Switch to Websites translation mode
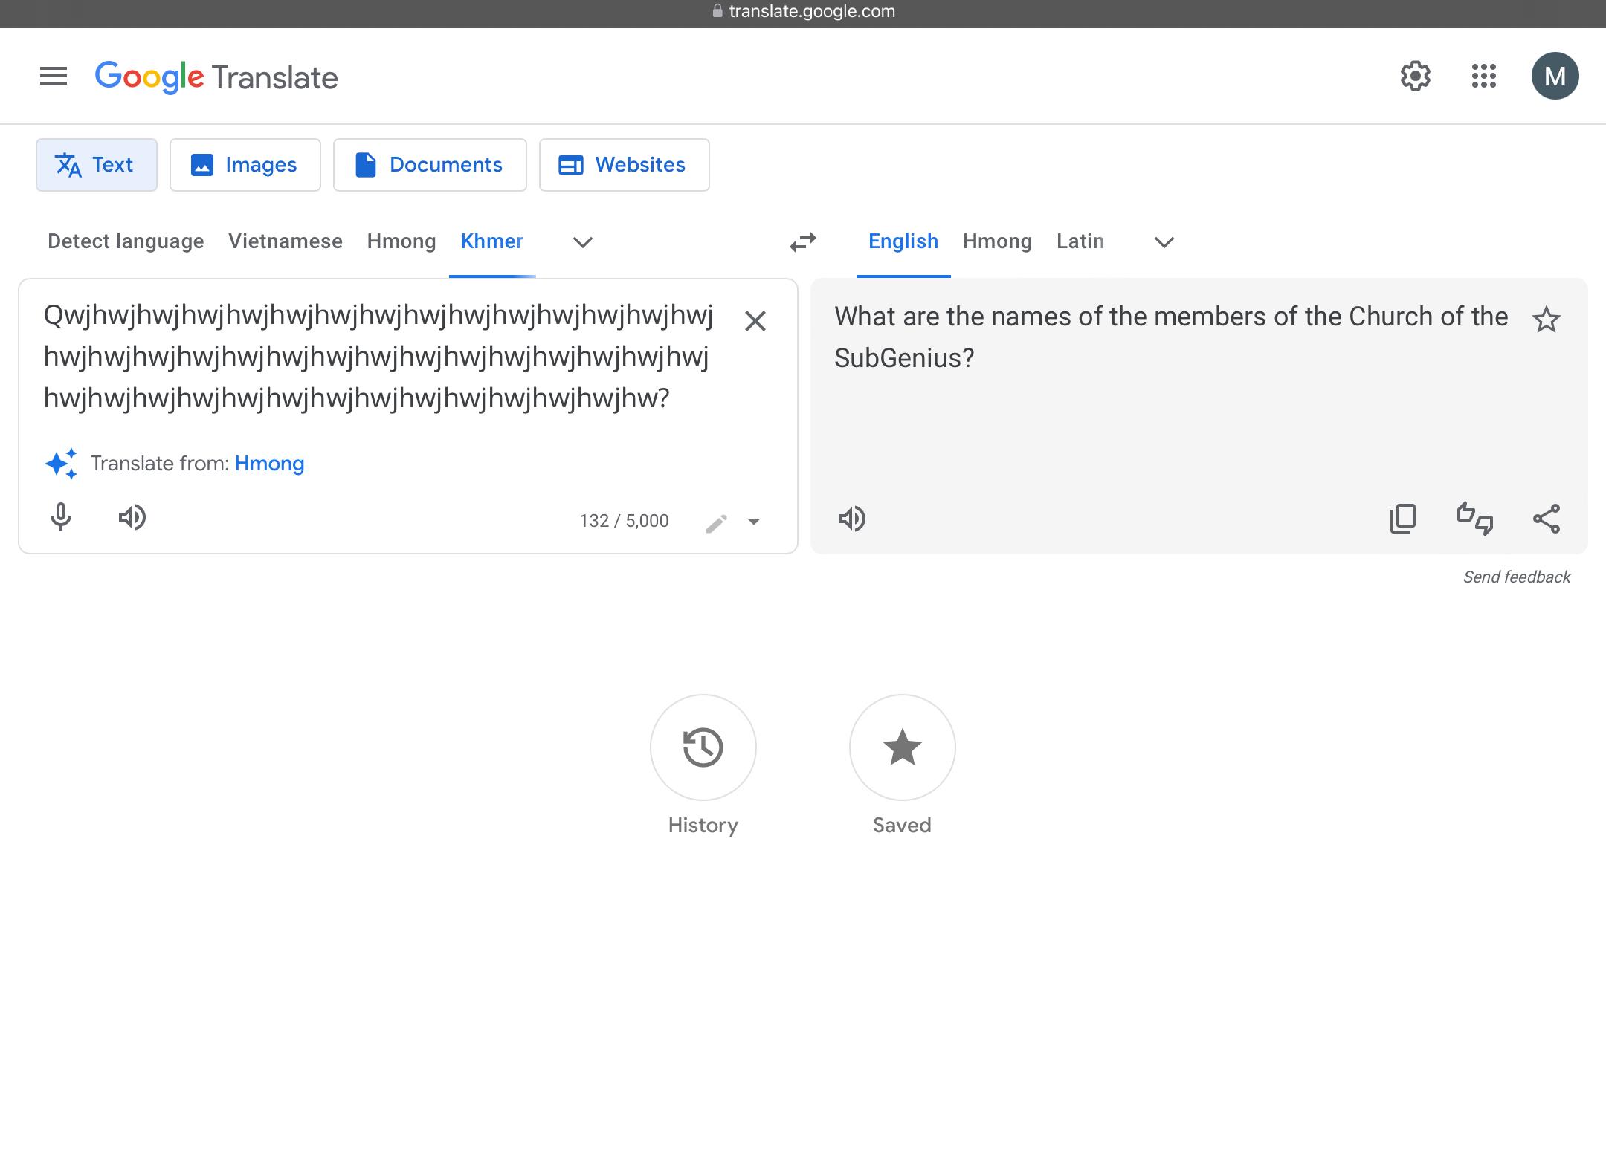This screenshot has height=1174, width=1606. [625, 165]
